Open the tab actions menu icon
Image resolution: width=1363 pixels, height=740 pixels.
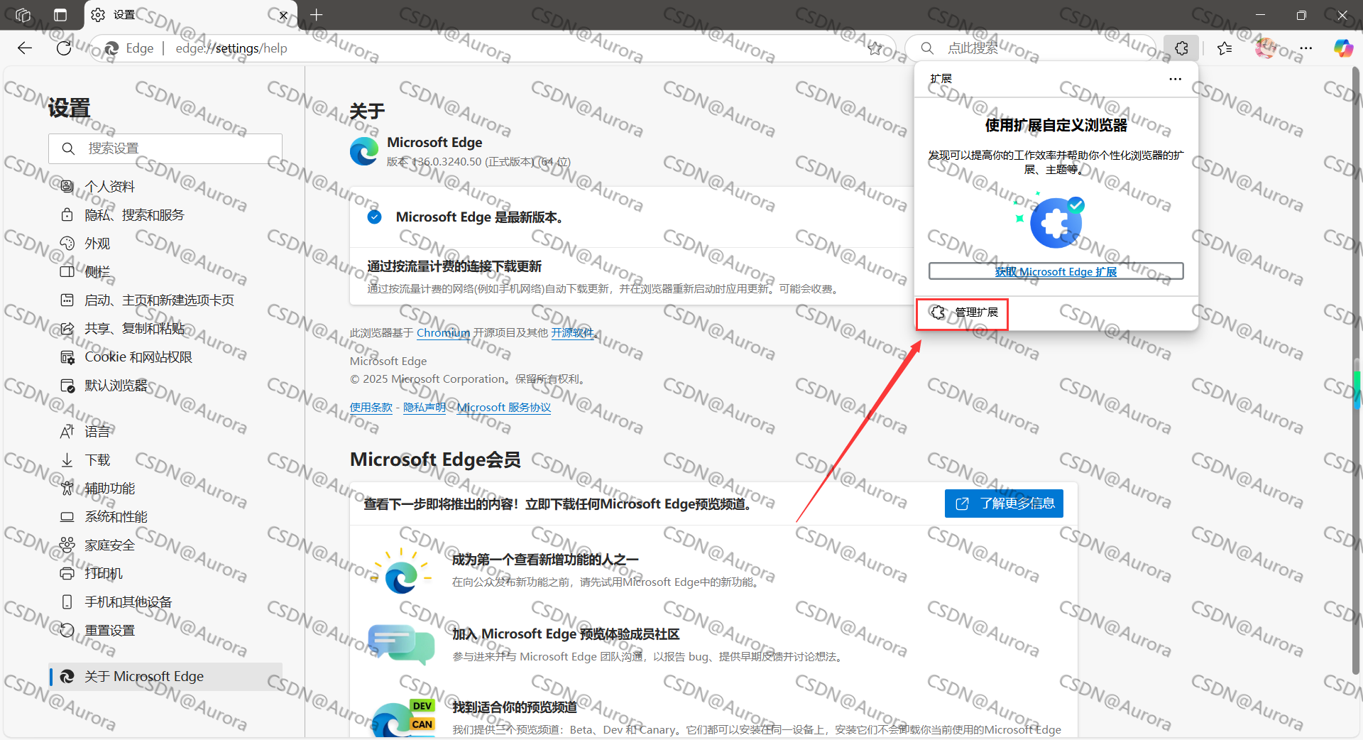pos(60,15)
